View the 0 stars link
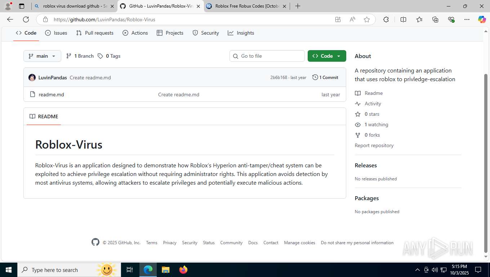Viewport: 490px width, 277px height. point(367,114)
